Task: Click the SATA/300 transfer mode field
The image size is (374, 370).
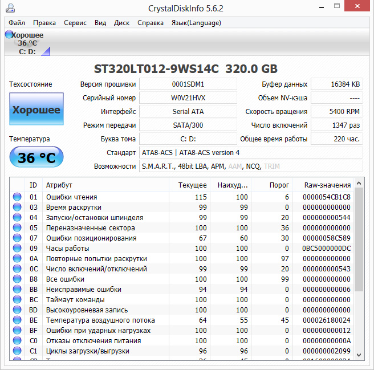Action: (x=188, y=125)
